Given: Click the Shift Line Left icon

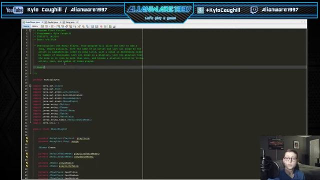Looking at the screenshot, I should point(92,26).
